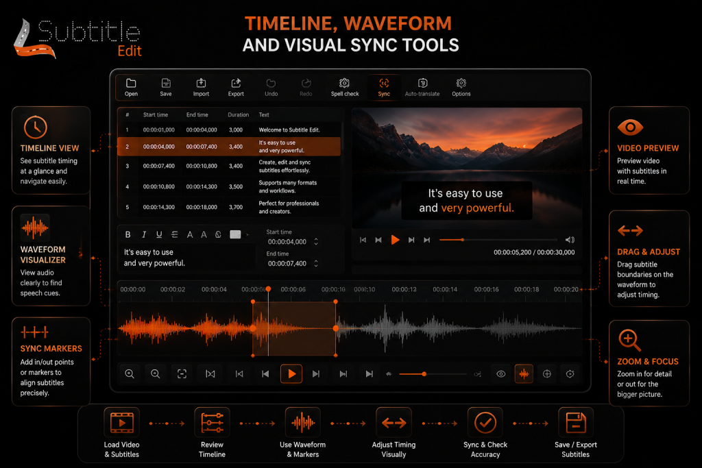The height and width of the screenshot is (468, 702).
Task: Open the Options gear
Action: (461, 87)
